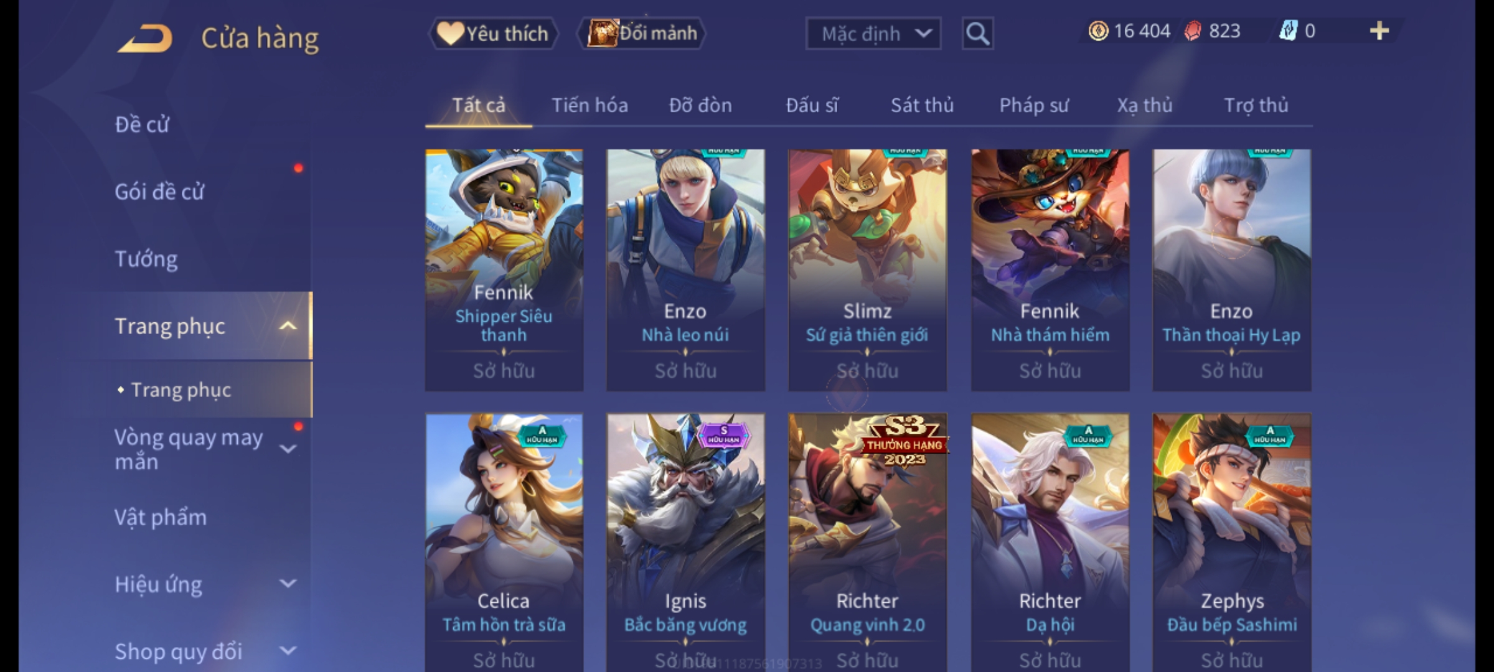Select the Ignis Bắc băng vương skin card
The image size is (1494, 672).
(x=685, y=543)
